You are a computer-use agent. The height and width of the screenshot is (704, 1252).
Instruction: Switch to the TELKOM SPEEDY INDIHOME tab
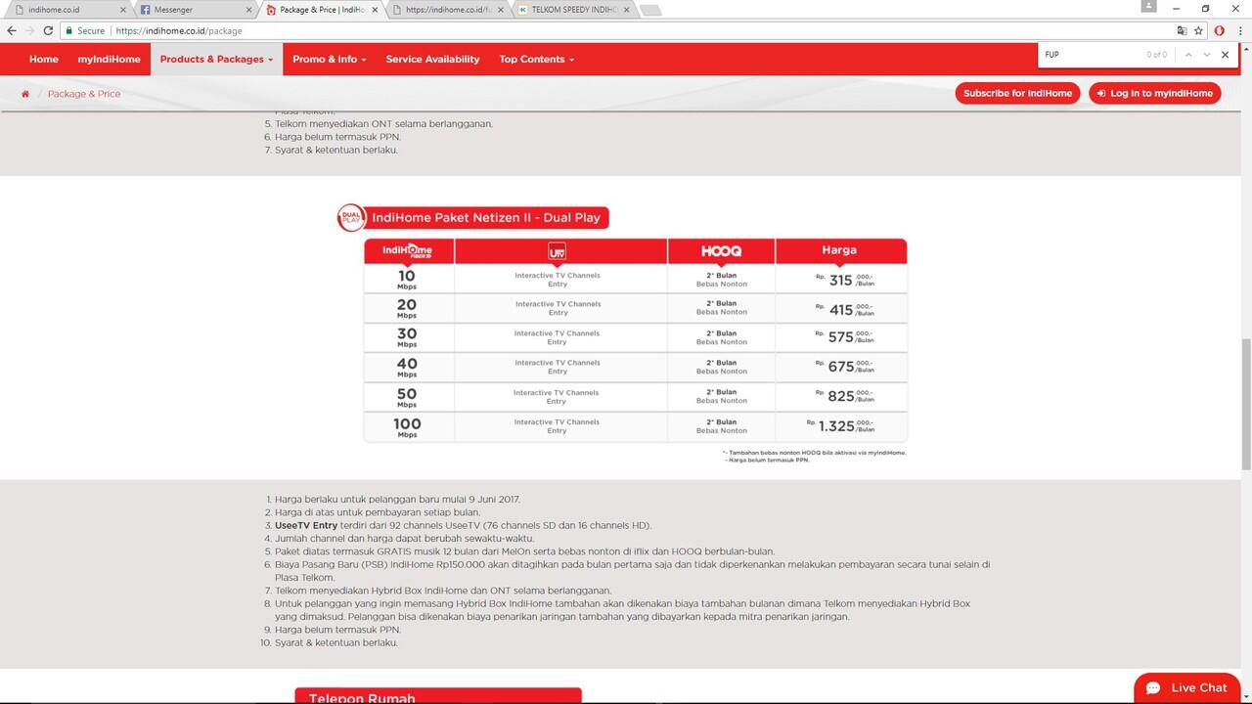(572, 10)
